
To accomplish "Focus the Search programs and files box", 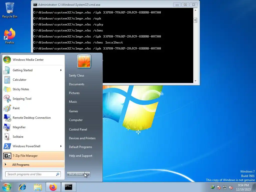I will click(x=33, y=174).
